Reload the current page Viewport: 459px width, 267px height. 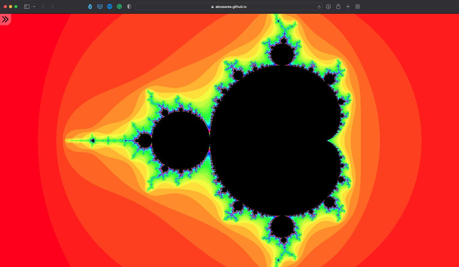(319, 7)
